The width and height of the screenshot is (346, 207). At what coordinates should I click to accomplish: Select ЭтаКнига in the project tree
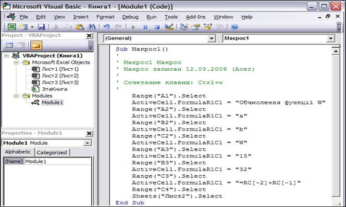click(x=55, y=89)
